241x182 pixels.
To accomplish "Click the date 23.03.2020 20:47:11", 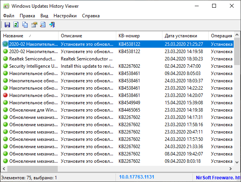I will [x=184, y=132].
